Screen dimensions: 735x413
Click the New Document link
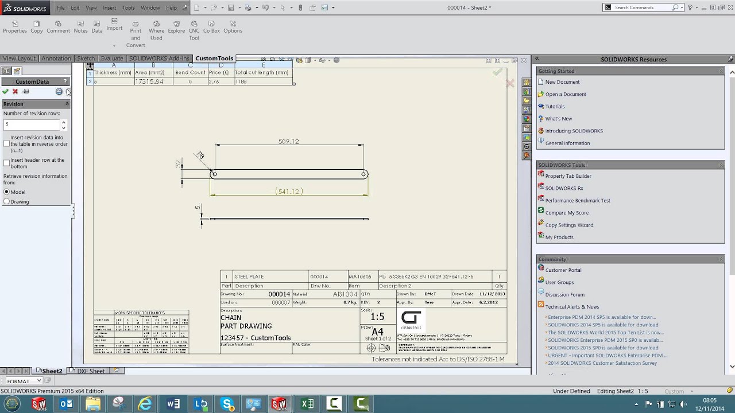coord(562,82)
